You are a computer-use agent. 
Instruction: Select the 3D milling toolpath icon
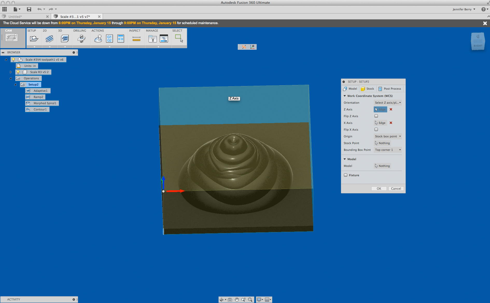[x=65, y=38]
